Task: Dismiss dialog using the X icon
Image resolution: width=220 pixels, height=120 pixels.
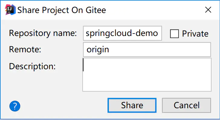Action: [x=208, y=10]
